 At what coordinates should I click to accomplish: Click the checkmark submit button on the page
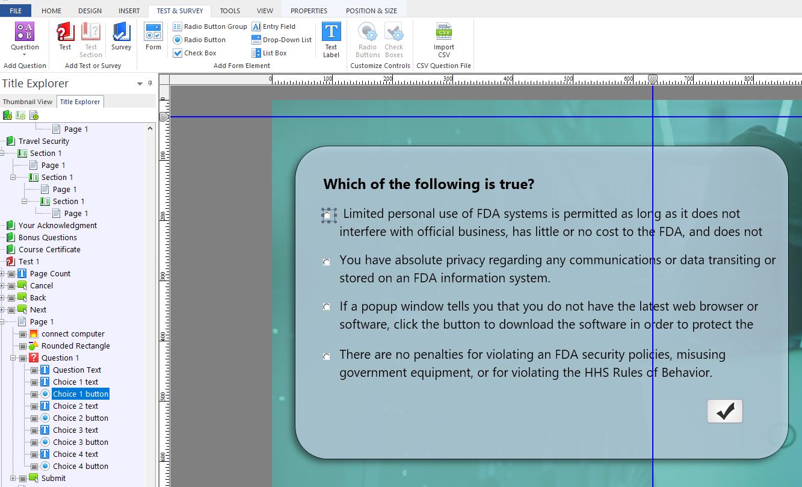(725, 411)
